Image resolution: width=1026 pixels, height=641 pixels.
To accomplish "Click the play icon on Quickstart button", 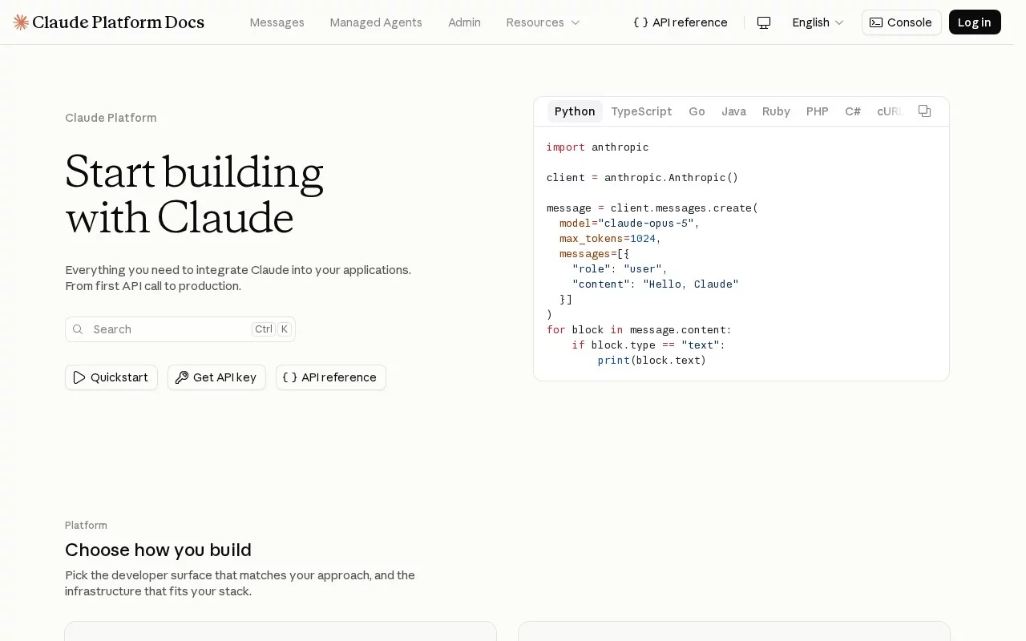I will coord(79,377).
